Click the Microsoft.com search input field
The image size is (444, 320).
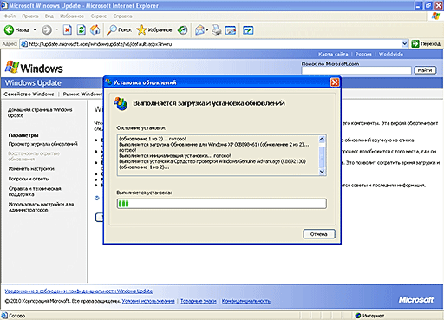(x=356, y=70)
